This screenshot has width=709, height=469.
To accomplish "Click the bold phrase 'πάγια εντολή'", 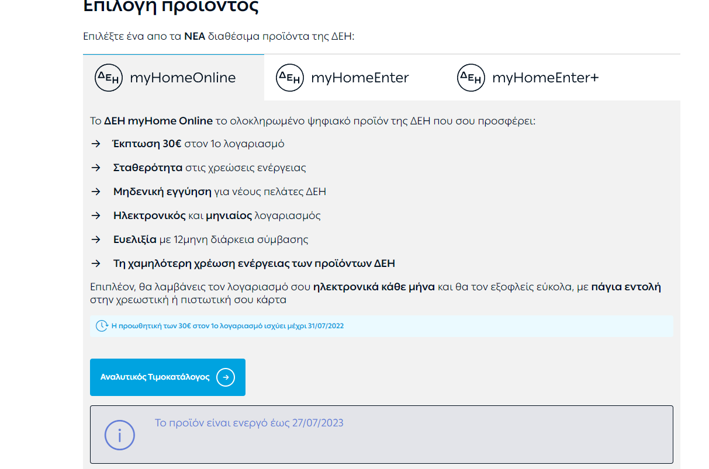I will (626, 287).
